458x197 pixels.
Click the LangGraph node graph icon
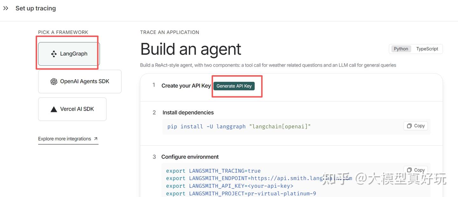tap(53, 54)
